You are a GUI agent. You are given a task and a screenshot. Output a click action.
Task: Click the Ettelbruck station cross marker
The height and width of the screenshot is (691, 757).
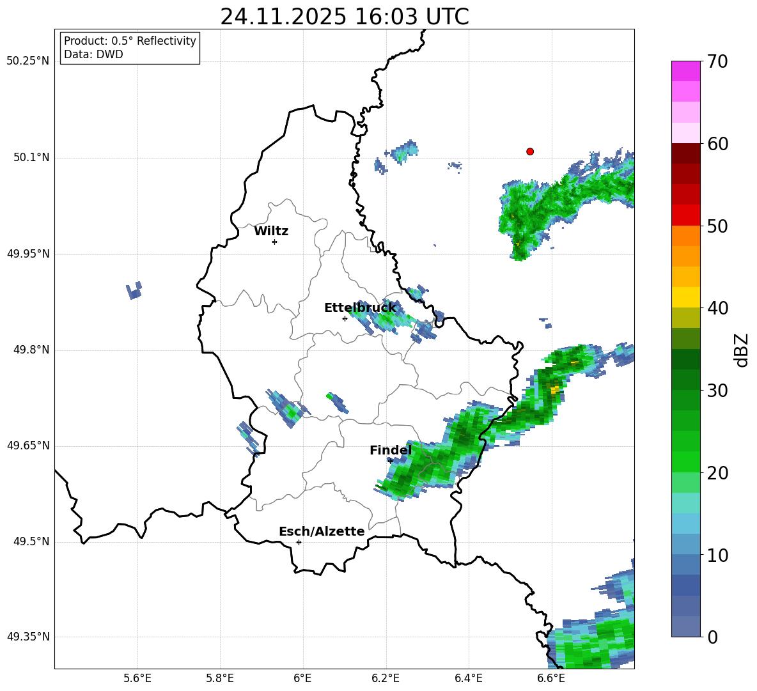[345, 318]
